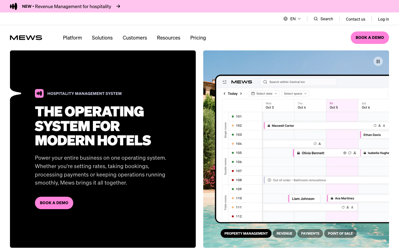Screen dimensions: 399x249
Task: Click the refresh icon on Maxwell Carter row
Action: (375, 126)
